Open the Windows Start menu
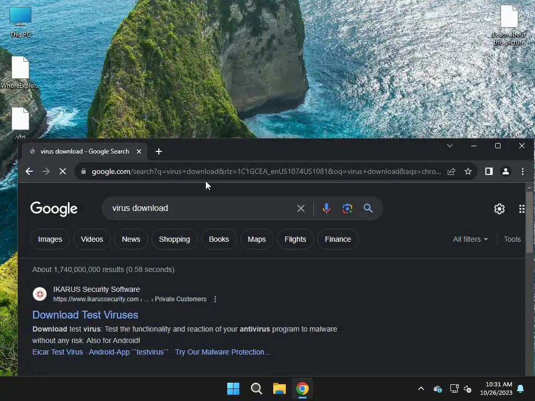The image size is (535, 401). coord(234,388)
